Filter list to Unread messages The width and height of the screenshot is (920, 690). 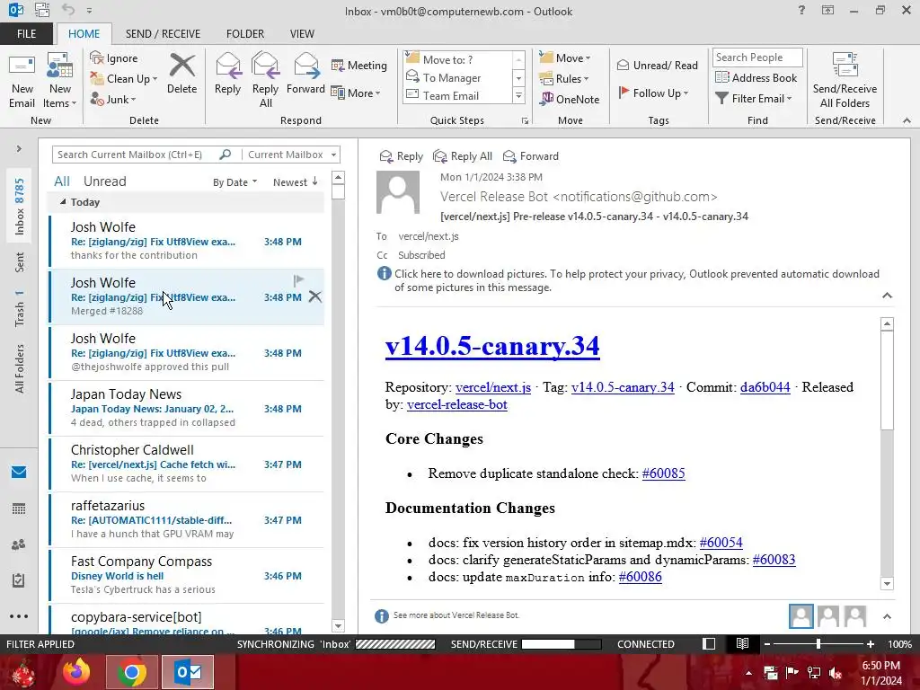104,181
